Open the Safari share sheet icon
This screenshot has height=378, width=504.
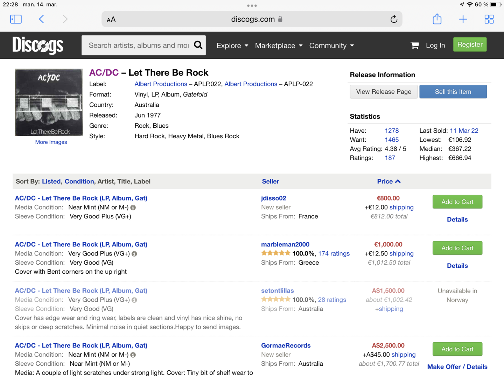pos(437,19)
